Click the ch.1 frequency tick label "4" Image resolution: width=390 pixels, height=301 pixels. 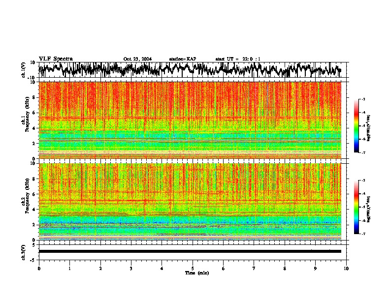pyautogui.click(x=34, y=128)
